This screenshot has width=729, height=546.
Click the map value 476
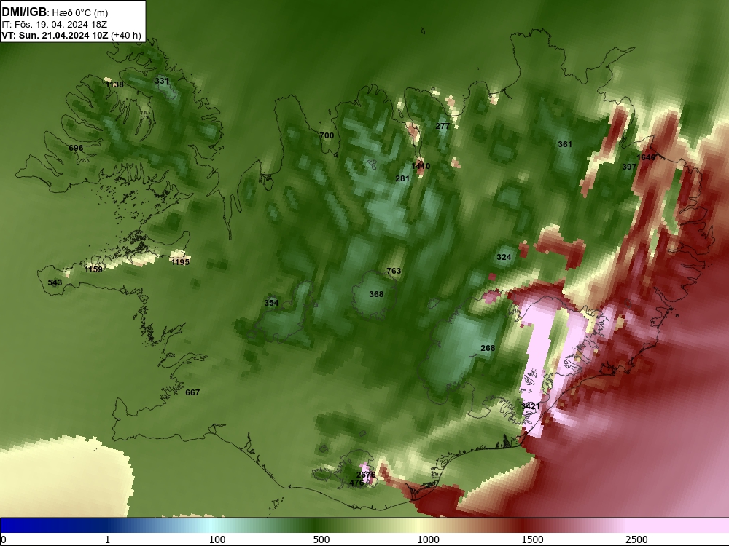356,483
